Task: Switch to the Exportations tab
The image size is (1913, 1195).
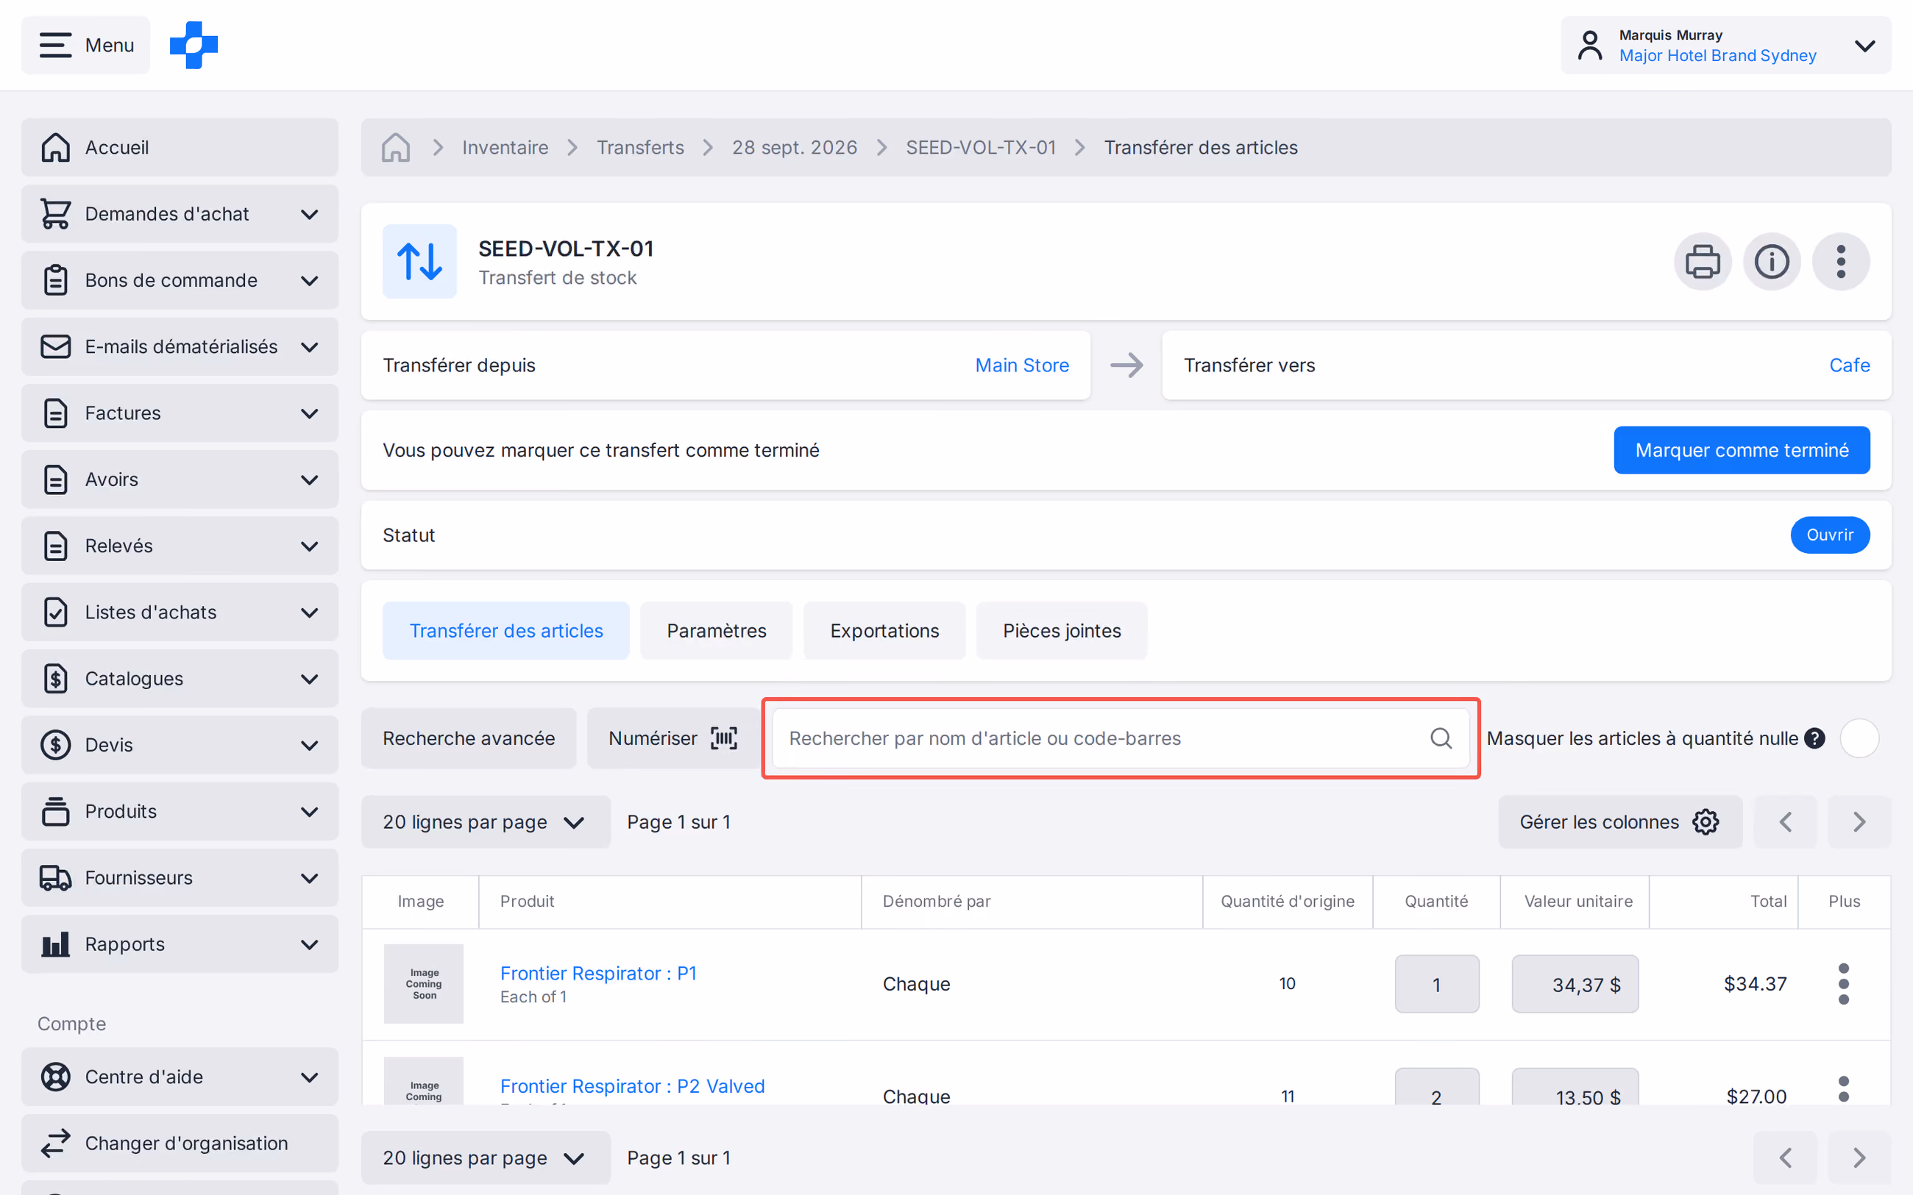Action: click(x=884, y=631)
